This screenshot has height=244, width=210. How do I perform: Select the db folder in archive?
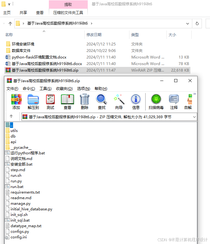tap(11, 136)
